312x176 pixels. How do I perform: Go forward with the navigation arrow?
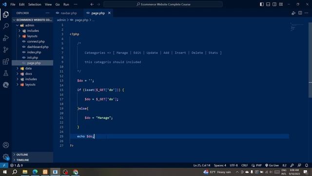pyautogui.click(x=98, y=4)
